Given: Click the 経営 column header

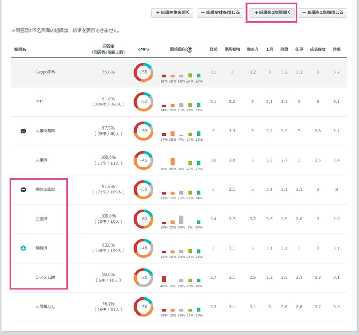Looking at the screenshot, I should coord(213,49).
